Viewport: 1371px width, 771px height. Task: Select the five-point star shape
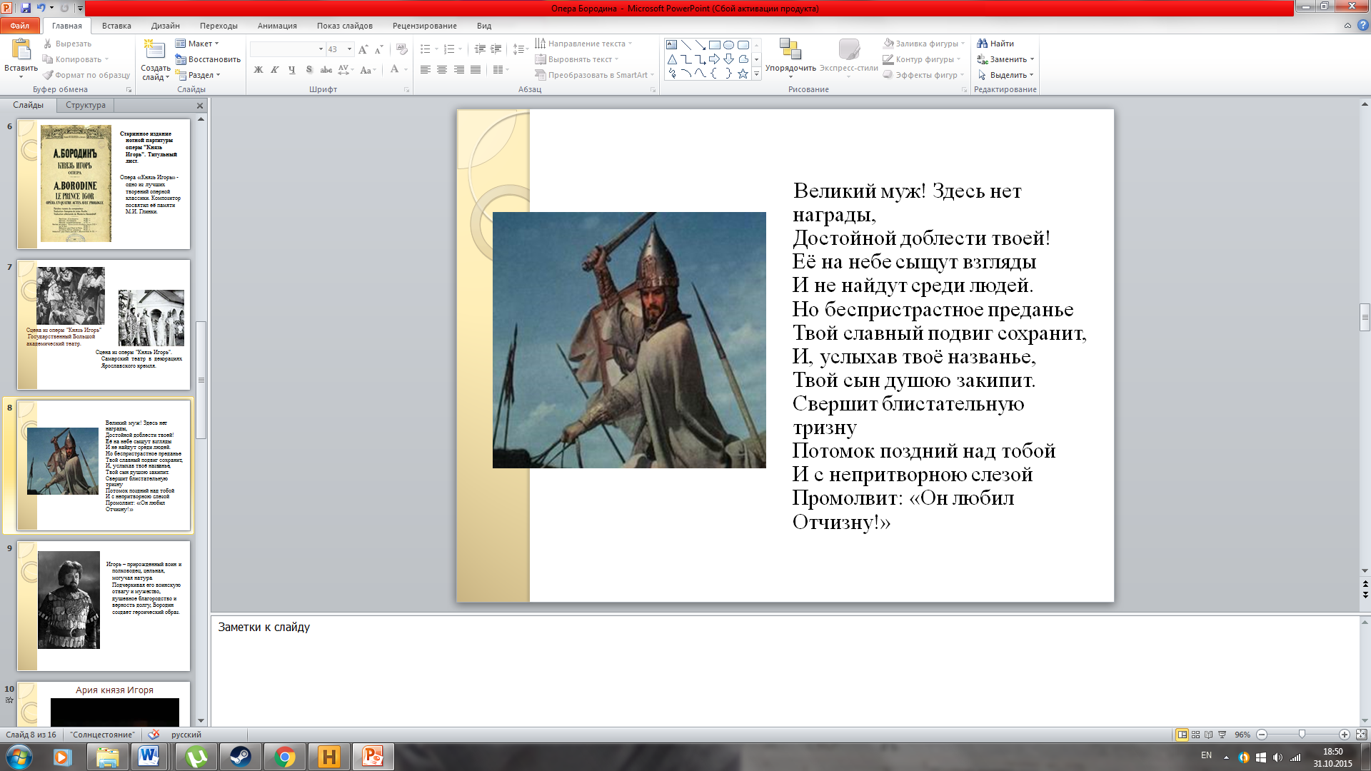[743, 74]
